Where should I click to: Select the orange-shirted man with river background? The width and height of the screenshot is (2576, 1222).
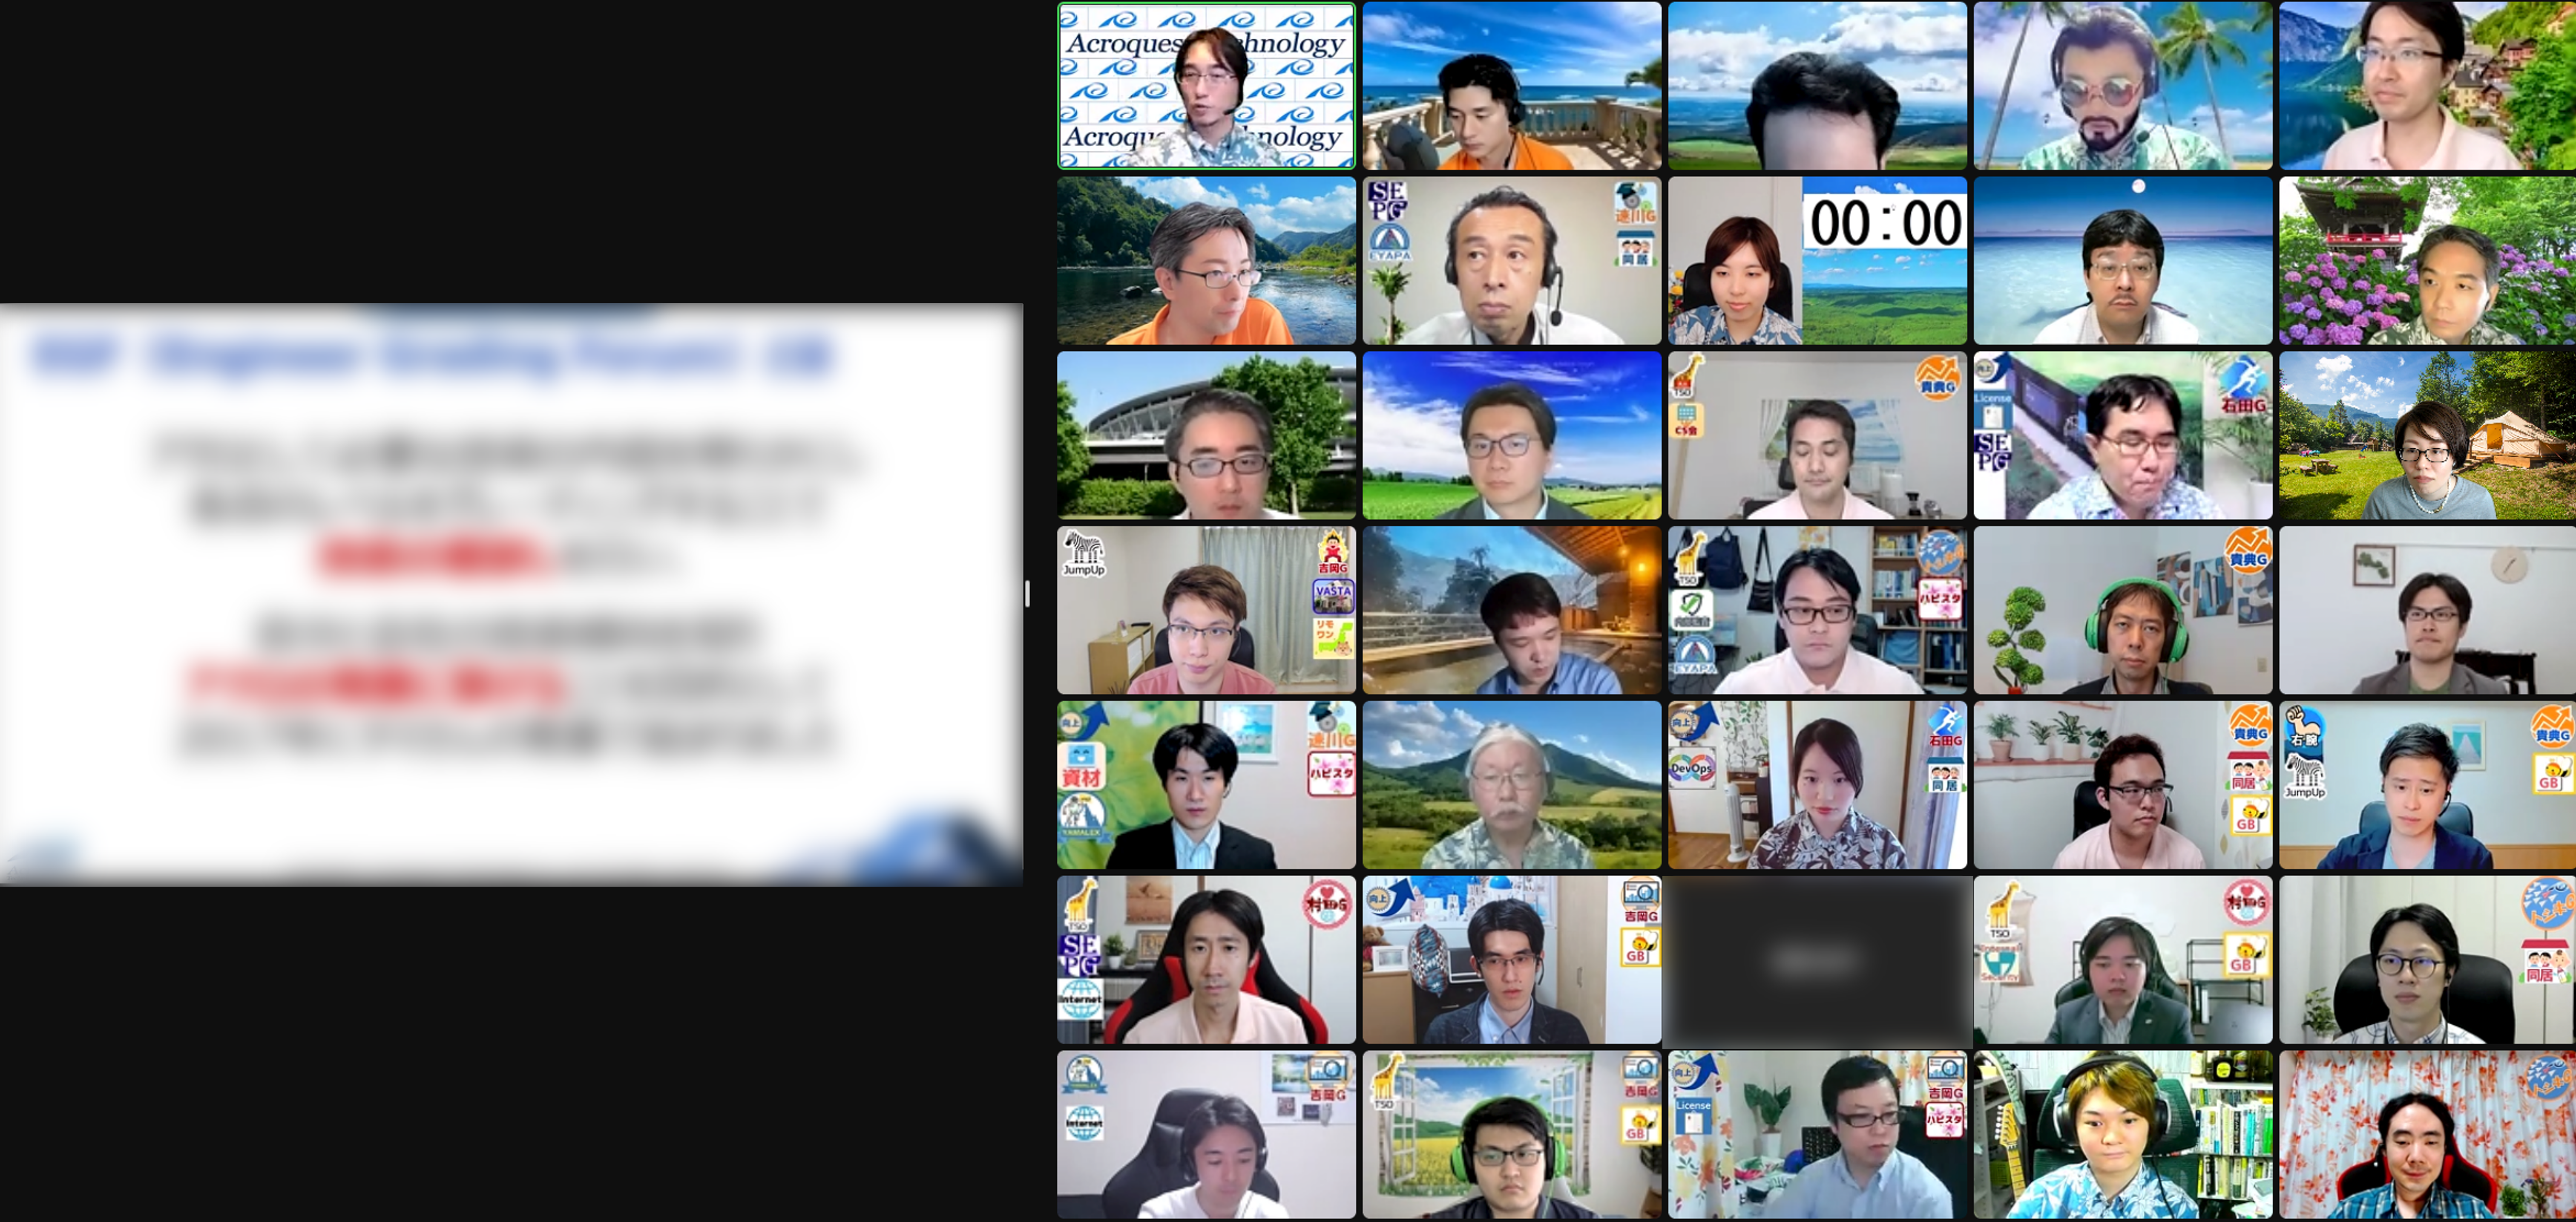(1206, 261)
